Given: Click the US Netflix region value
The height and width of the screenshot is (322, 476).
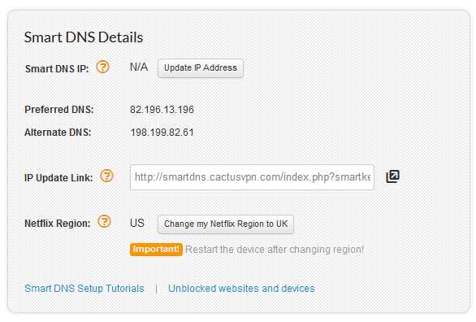Looking at the screenshot, I should 137,223.
